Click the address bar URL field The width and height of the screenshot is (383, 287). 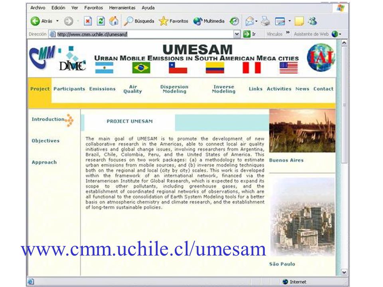[x=145, y=34]
